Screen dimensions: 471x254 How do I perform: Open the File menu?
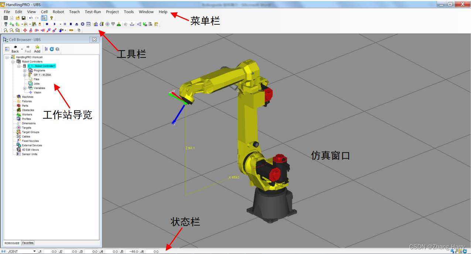pos(7,12)
